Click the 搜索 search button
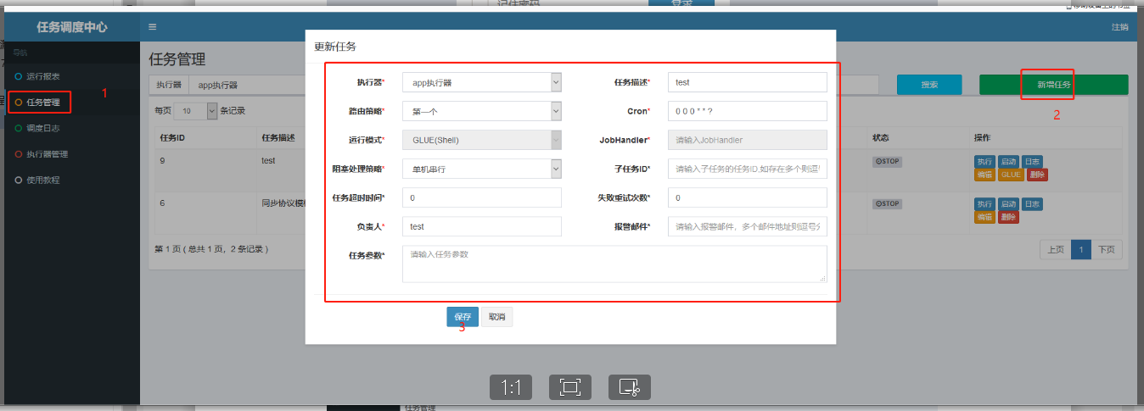This screenshot has height=411, width=1144. 929,85
